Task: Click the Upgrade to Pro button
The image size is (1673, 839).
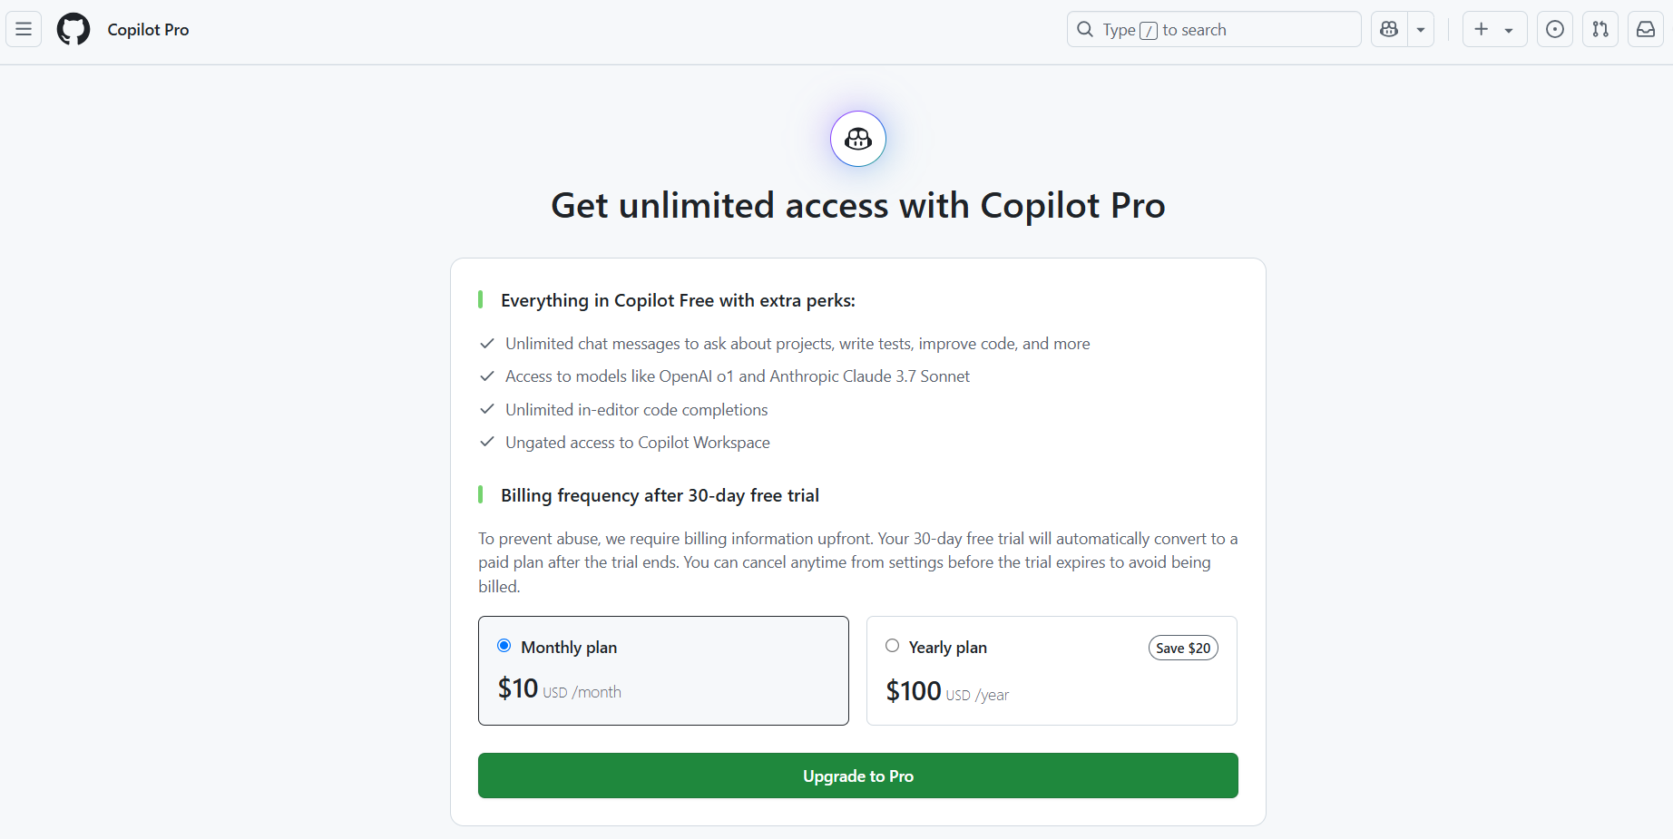Action: pos(858,776)
